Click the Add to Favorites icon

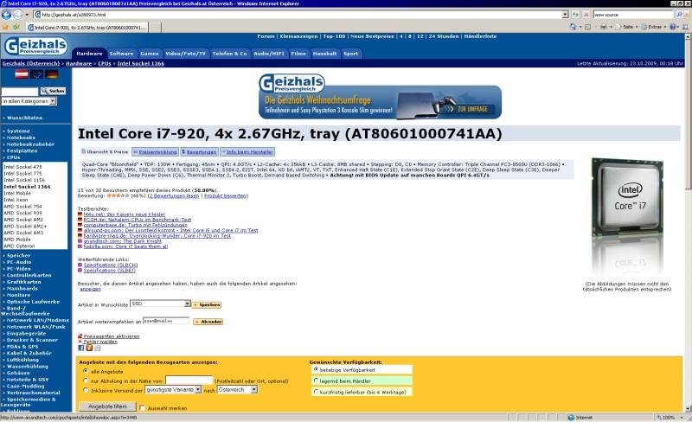point(16,27)
